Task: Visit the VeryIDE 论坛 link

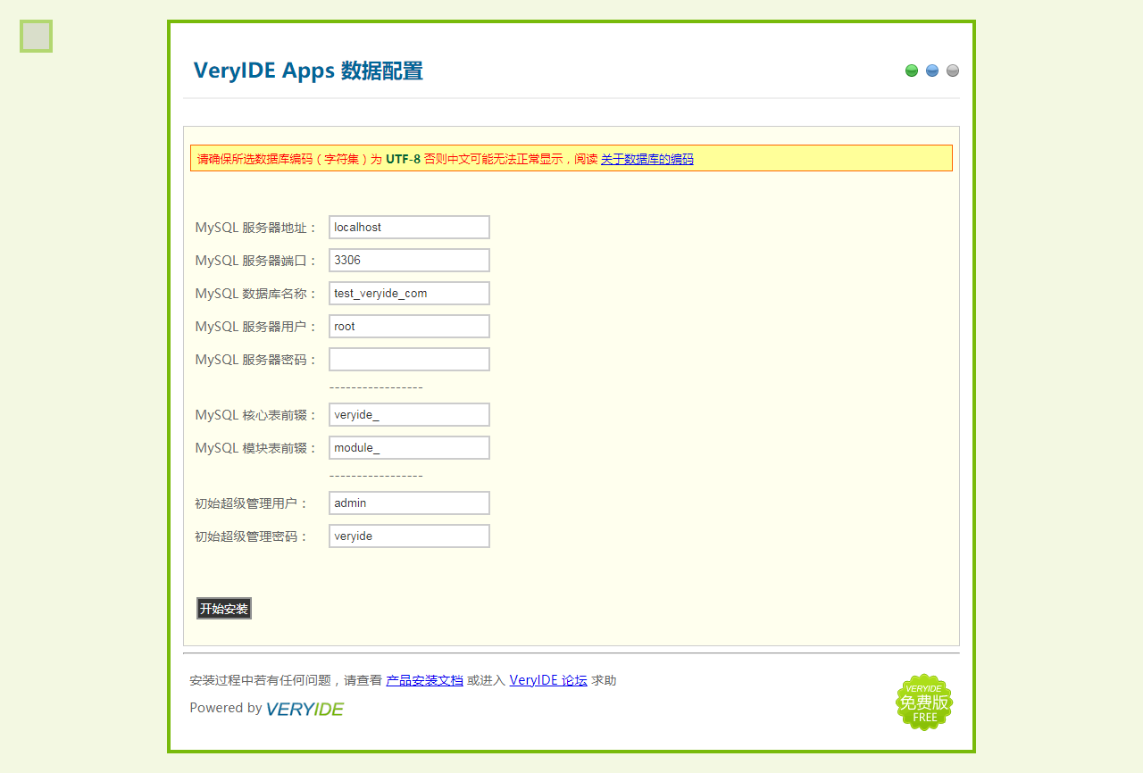Action: coord(548,680)
